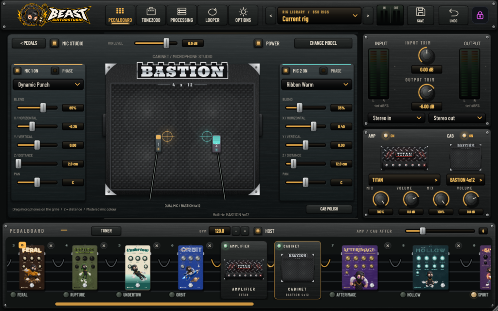Remove the Orbit pedal with X

(210, 245)
